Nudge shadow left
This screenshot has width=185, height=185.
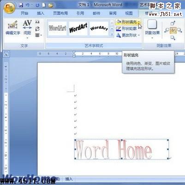pos(167,30)
